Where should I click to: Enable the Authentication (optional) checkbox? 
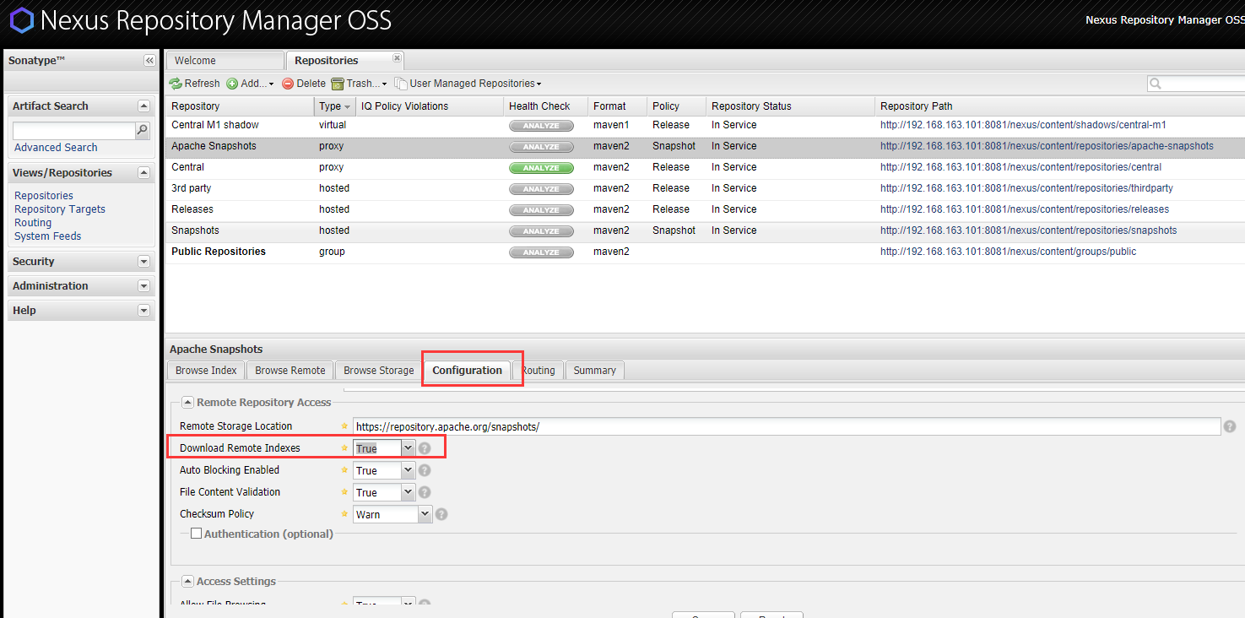[197, 534]
